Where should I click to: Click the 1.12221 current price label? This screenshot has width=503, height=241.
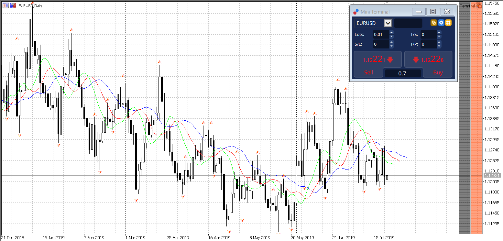(492, 175)
